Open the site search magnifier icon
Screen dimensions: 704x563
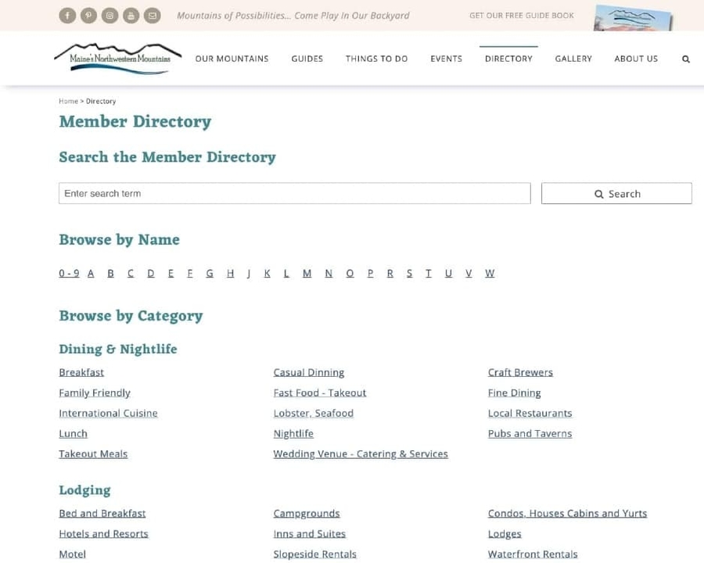coord(686,59)
